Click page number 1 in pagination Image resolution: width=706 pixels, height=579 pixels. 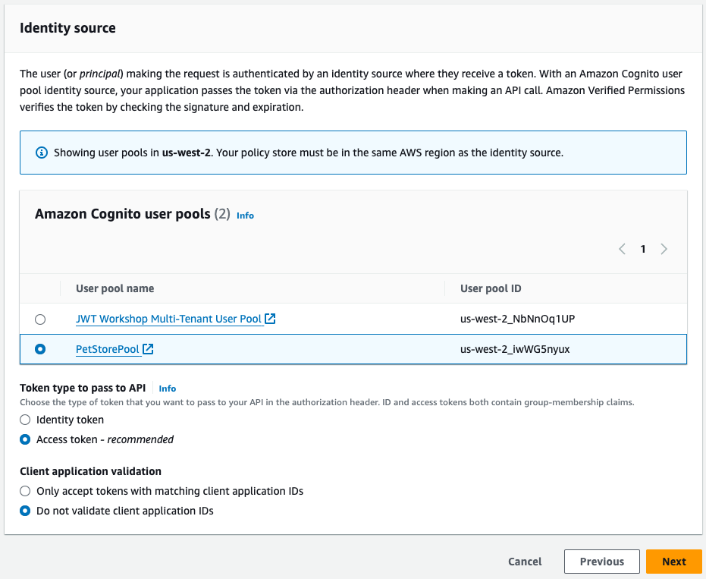click(642, 248)
